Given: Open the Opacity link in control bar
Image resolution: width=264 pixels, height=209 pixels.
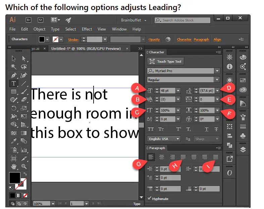Looking at the screenshot, I should click(154, 40).
